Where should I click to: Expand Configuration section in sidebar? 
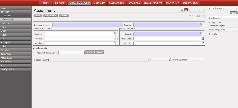[x=16, y=69]
